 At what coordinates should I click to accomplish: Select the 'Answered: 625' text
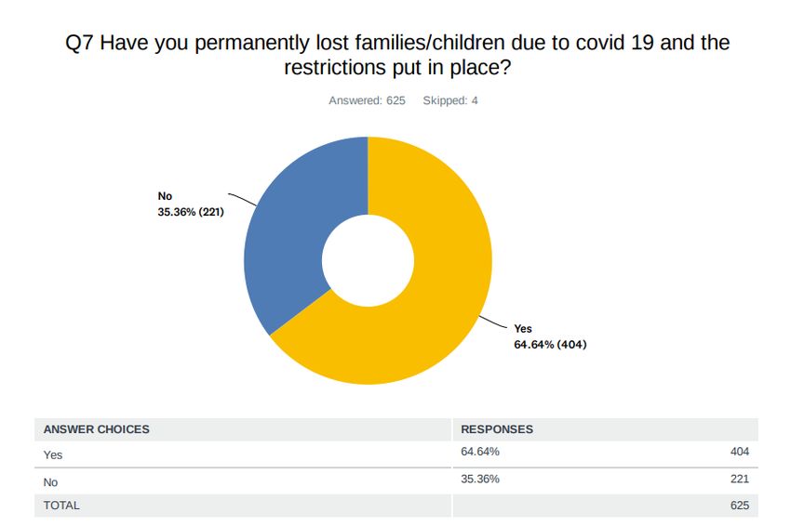coord(367,100)
